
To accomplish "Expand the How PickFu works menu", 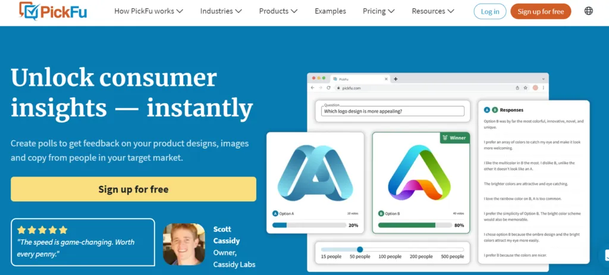I will pyautogui.click(x=148, y=11).
